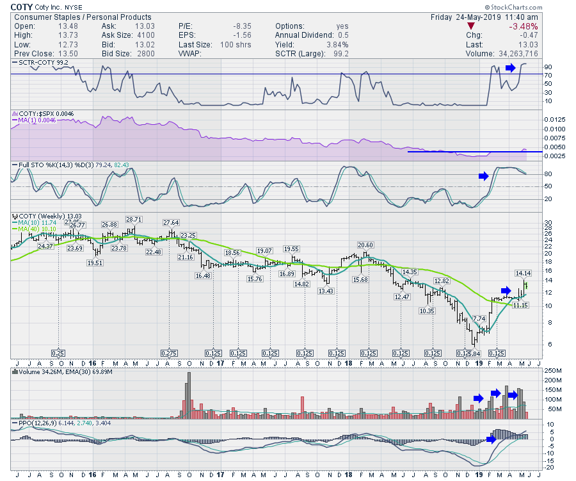Click the "Volume 34.26M, EMA(30) 69.89M" legend

click(x=63, y=371)
